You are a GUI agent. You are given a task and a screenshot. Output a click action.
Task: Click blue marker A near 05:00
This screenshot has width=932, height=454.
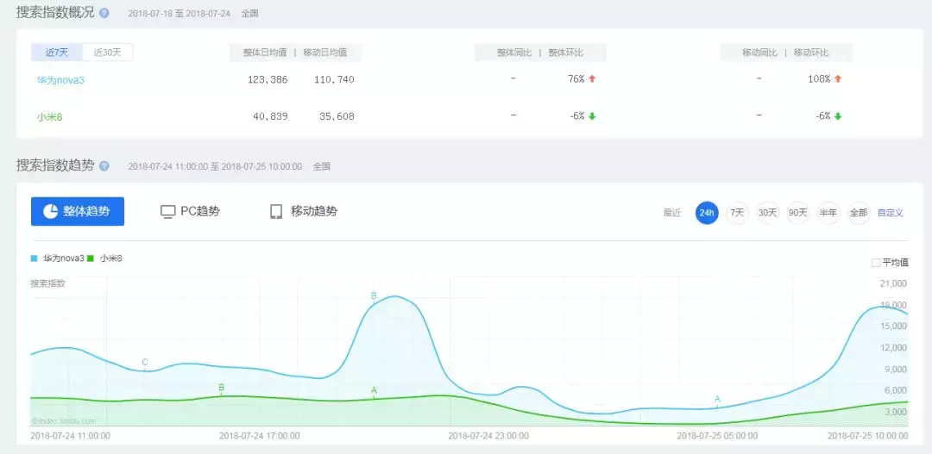tap(717, 399)
